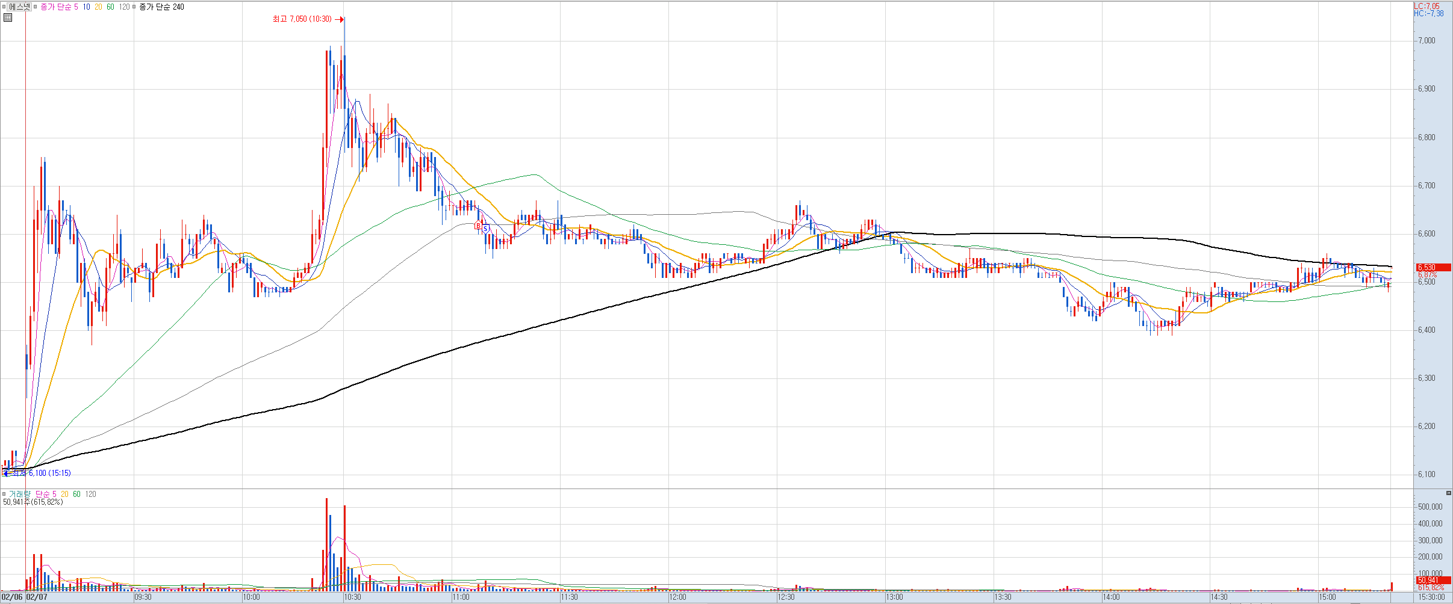Click the 500,000 volume axis label
Screen dimensions: 1453x604
point(1430,507)
